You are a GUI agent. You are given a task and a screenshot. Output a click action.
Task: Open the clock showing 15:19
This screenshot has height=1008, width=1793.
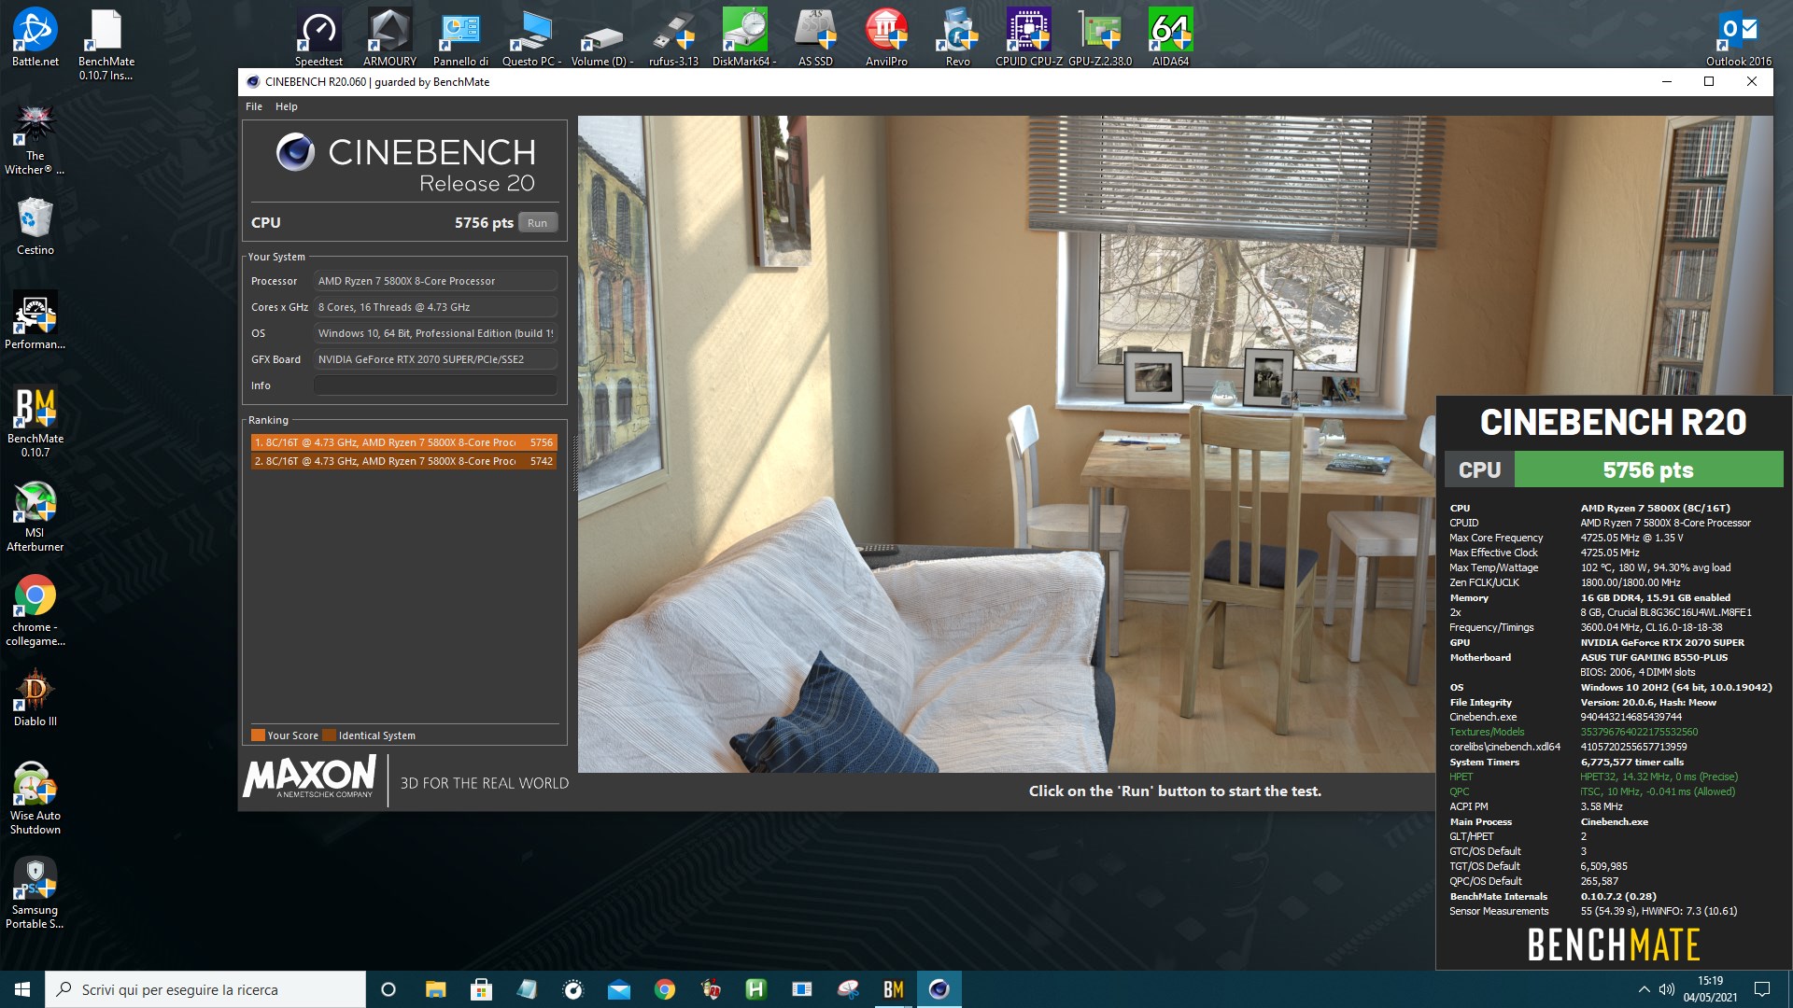1710,989
